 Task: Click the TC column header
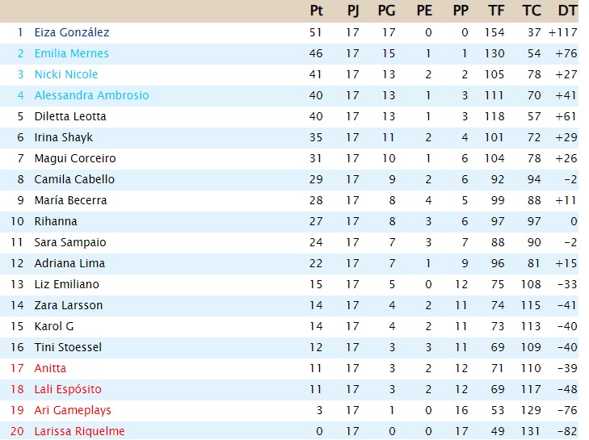[532, 10]
